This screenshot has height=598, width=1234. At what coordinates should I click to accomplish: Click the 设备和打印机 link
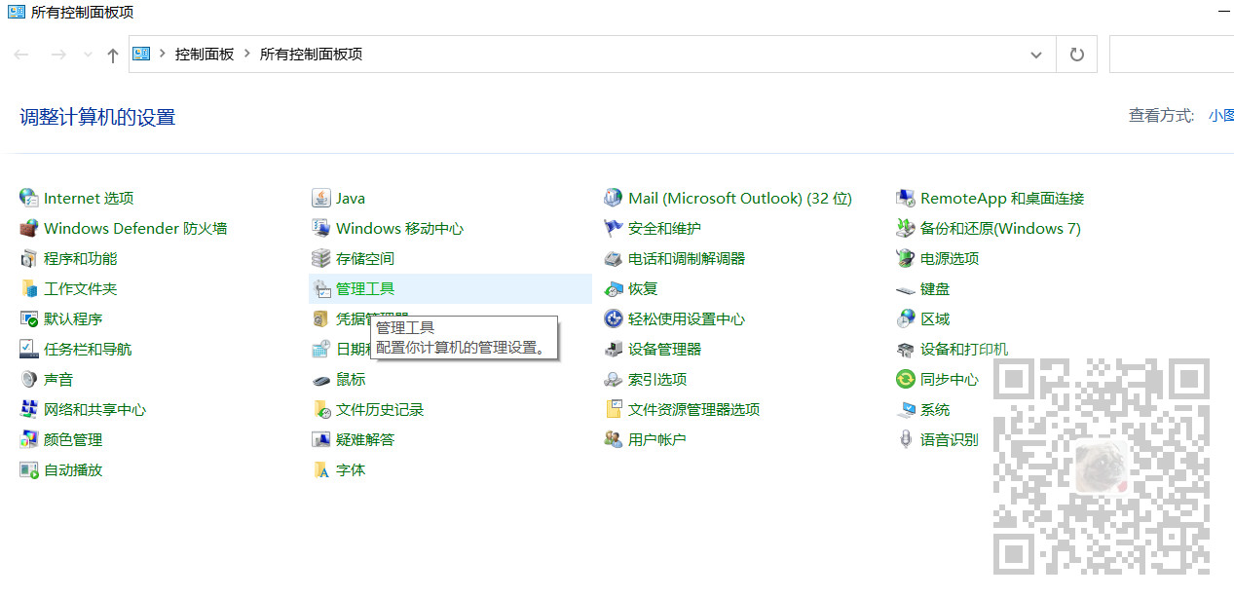click(x=964, y=349)
